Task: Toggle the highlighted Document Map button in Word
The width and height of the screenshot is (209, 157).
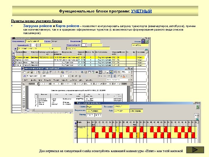Action: point(111,72)
